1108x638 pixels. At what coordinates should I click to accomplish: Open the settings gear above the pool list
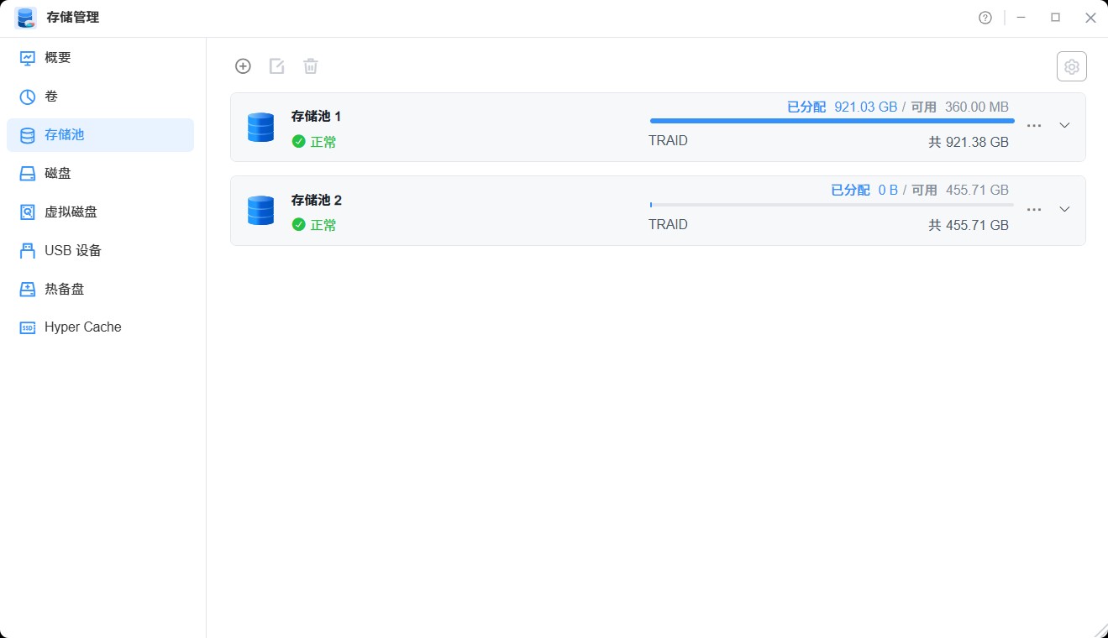tap(1071, 65)
